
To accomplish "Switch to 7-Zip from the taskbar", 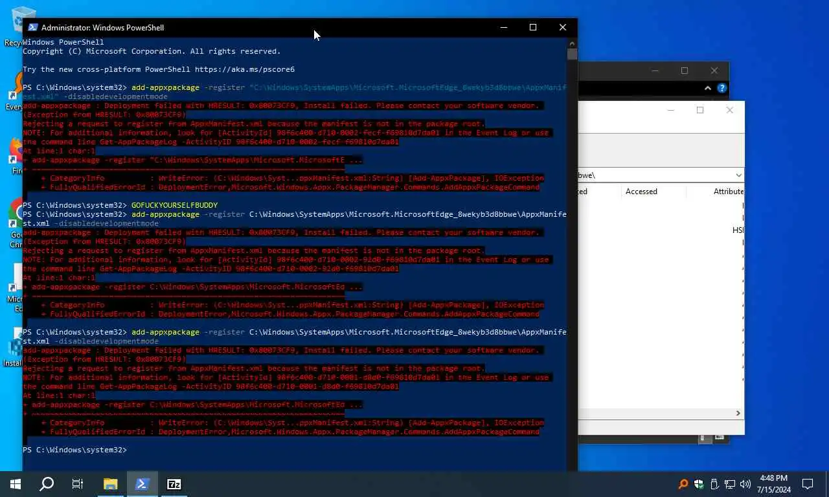I will click(174, 483).
